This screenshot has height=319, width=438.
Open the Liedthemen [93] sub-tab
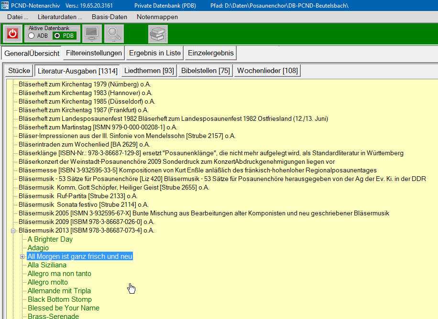click(x=149, y=71)
